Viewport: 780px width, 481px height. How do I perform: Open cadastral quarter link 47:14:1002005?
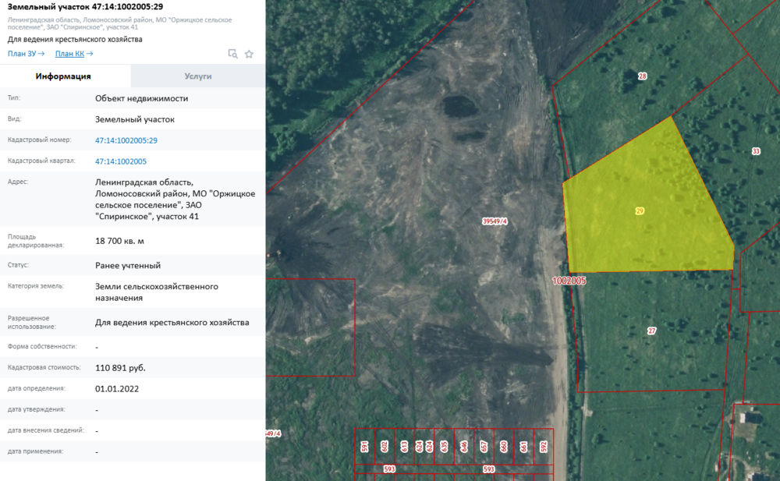pos(121,161)
